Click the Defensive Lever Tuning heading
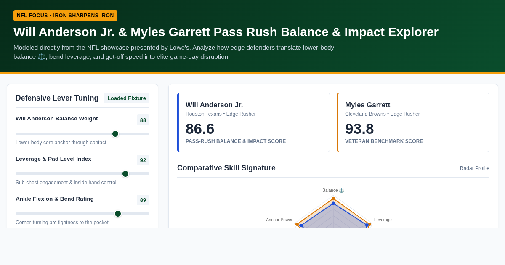This screenshot has height=265, width=505. pos(57,98)
